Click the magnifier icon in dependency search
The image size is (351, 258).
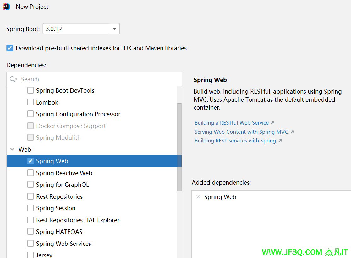pyautogui.click(x=13, y=79)
